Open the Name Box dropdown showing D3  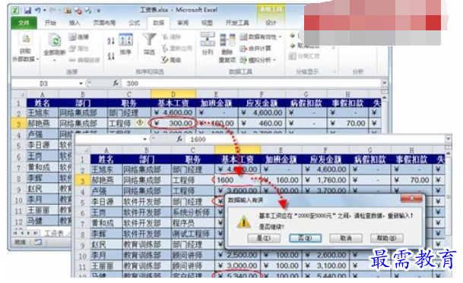point(81,83)
